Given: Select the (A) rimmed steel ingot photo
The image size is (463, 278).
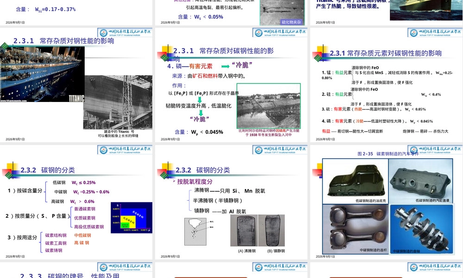Looking at the screenshot, I should tap(244, 231).
